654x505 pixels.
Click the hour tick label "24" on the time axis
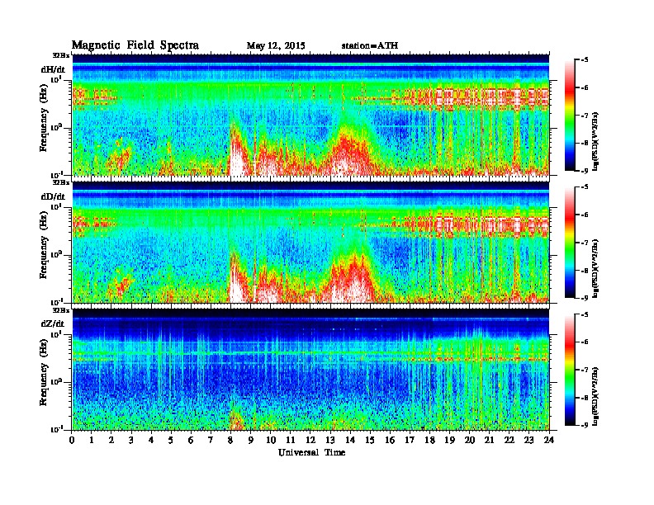pos(549,440)
